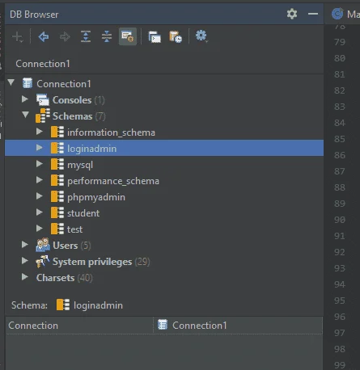The width and height of the screenshot is (360, 370).
Task: Click the Schemas group icon
Action: [x=43, y=116]
